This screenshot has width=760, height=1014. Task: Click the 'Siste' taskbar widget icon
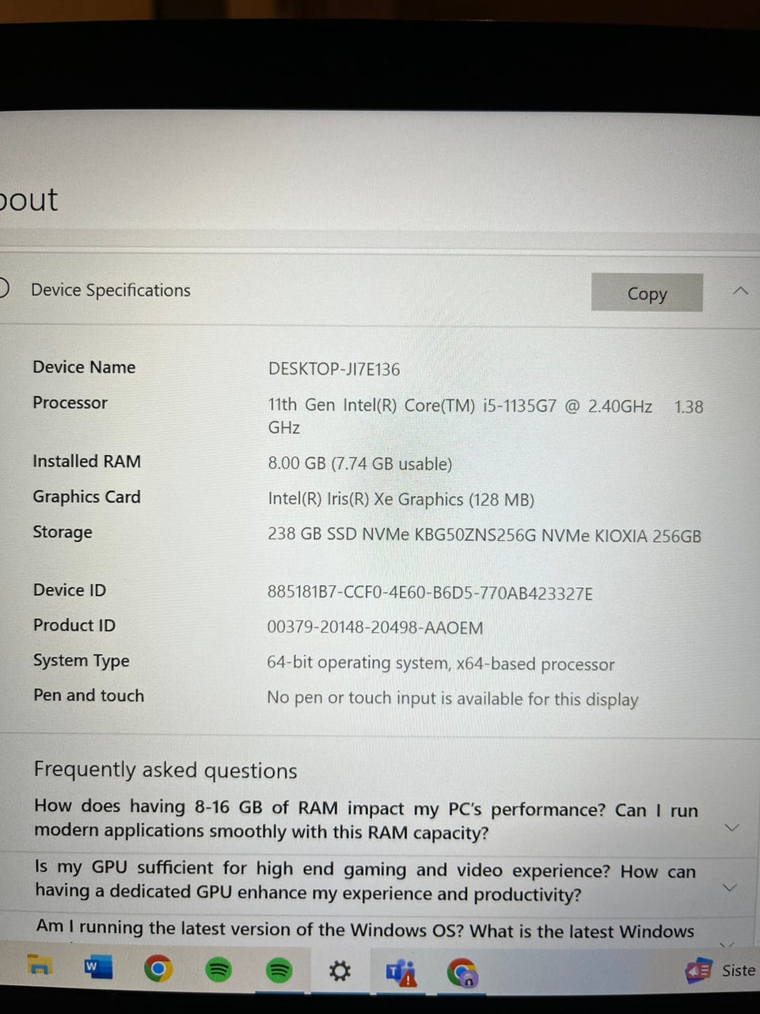(698, 970)
